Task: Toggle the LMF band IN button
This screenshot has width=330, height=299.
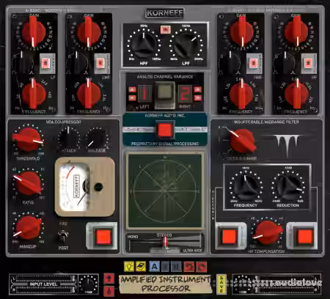Action: (x=100, y=63)
